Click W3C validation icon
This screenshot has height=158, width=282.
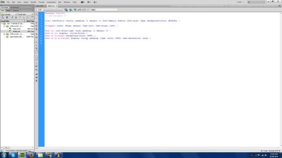click(x=79, y=10)
